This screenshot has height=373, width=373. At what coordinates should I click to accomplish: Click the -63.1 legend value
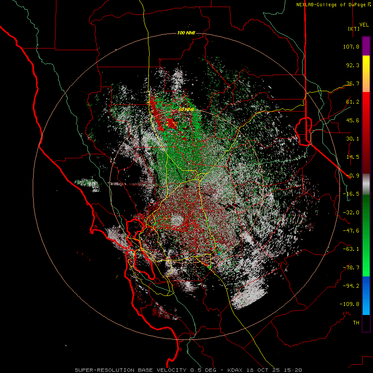351,249
